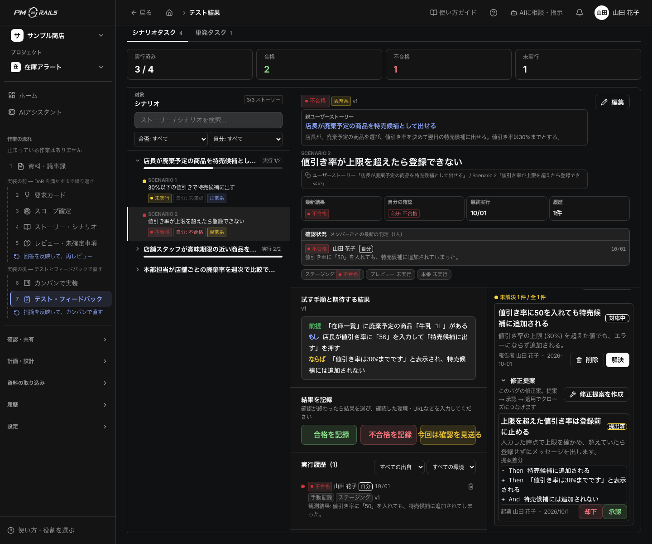Open the notifications bell
This screenshot has height=544, width=652.
pos(579,13)
